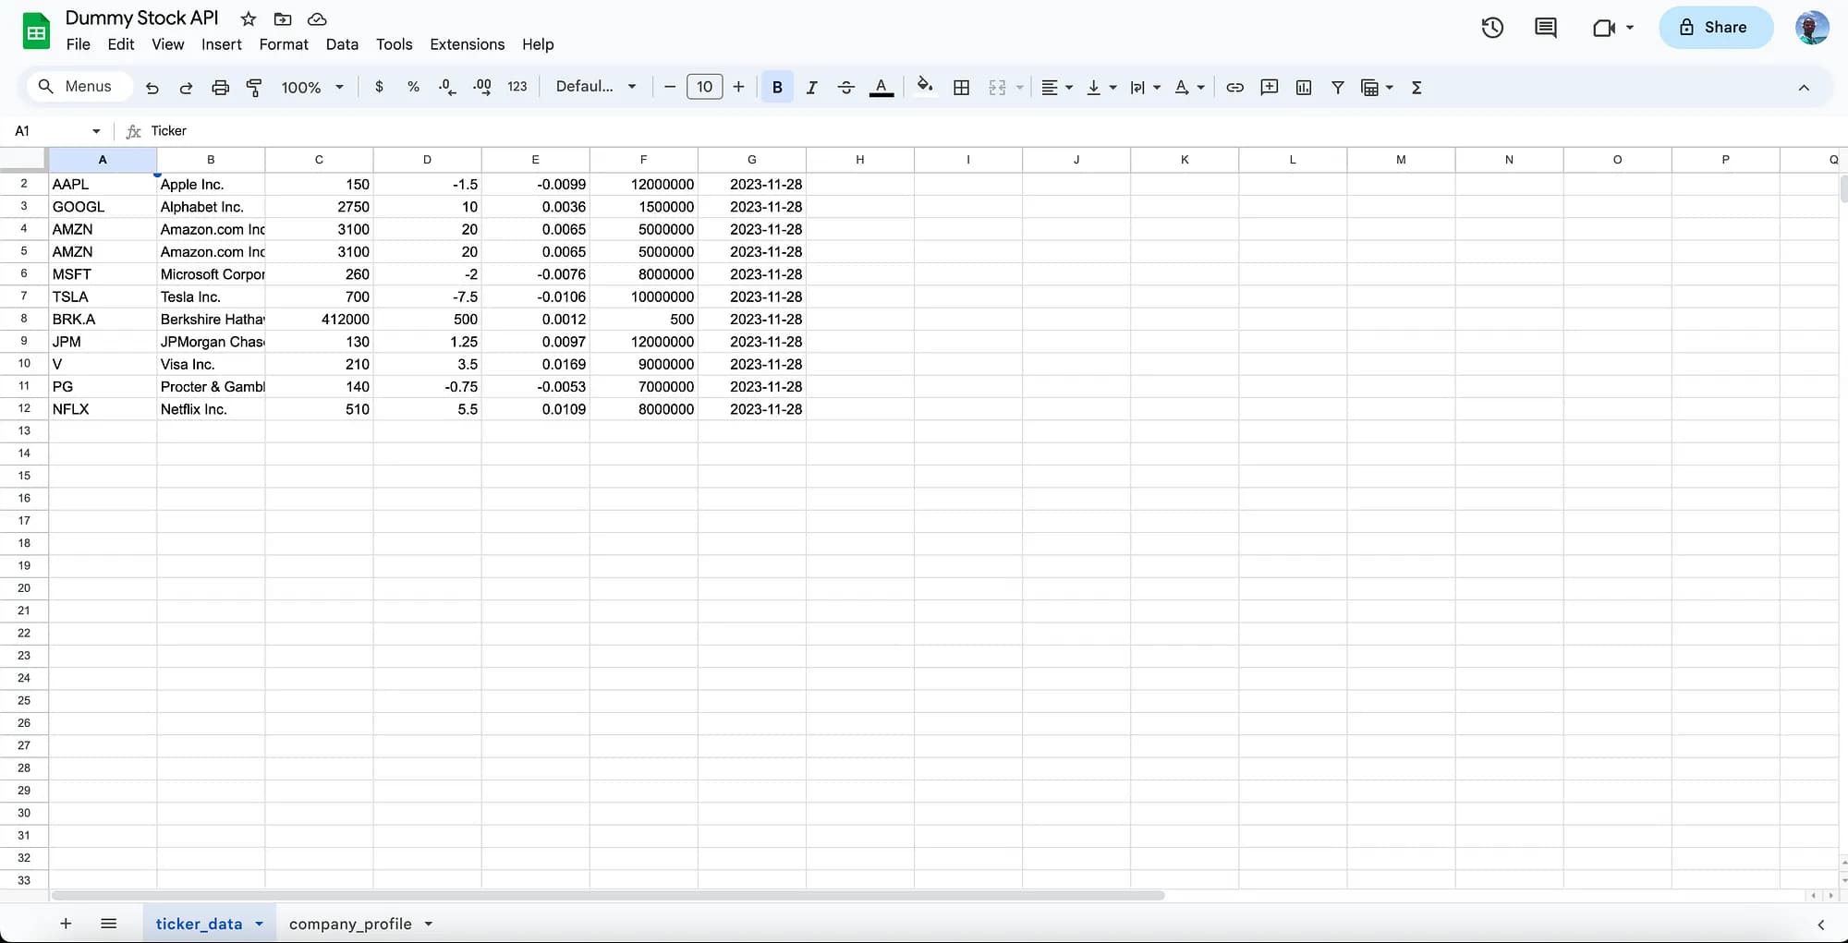Viewport: 1848px width, 943px height.
Task: Collapse the toolbar with up chevron
Action: (x=1804, y=87)
